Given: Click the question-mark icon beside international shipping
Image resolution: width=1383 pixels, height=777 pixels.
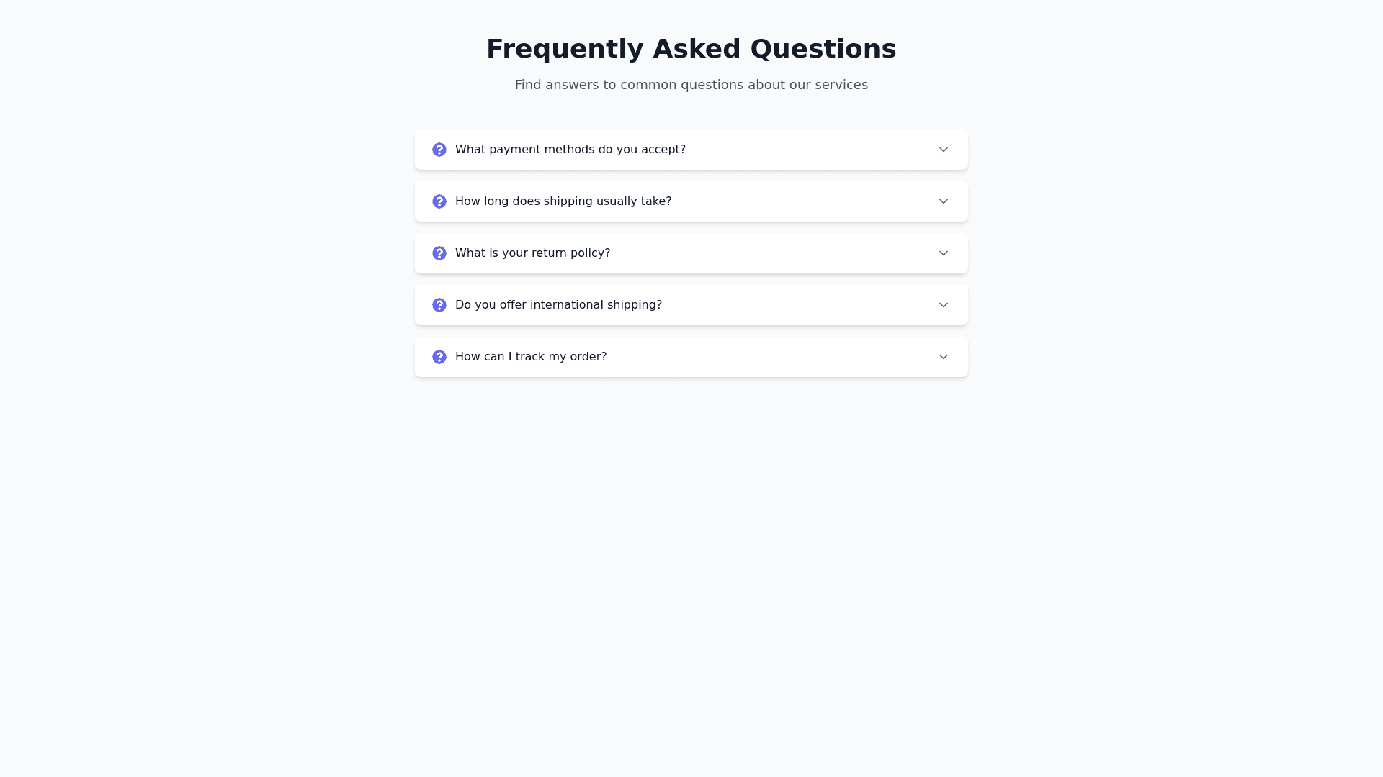Looking at the screenshot, I should pyautogui.click(x=439, y=305).
